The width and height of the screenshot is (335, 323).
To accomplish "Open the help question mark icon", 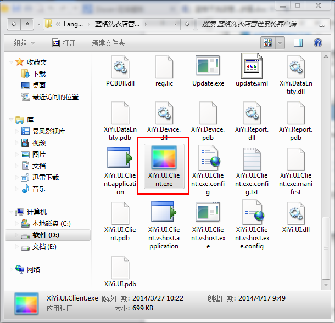I will point(317,43).
